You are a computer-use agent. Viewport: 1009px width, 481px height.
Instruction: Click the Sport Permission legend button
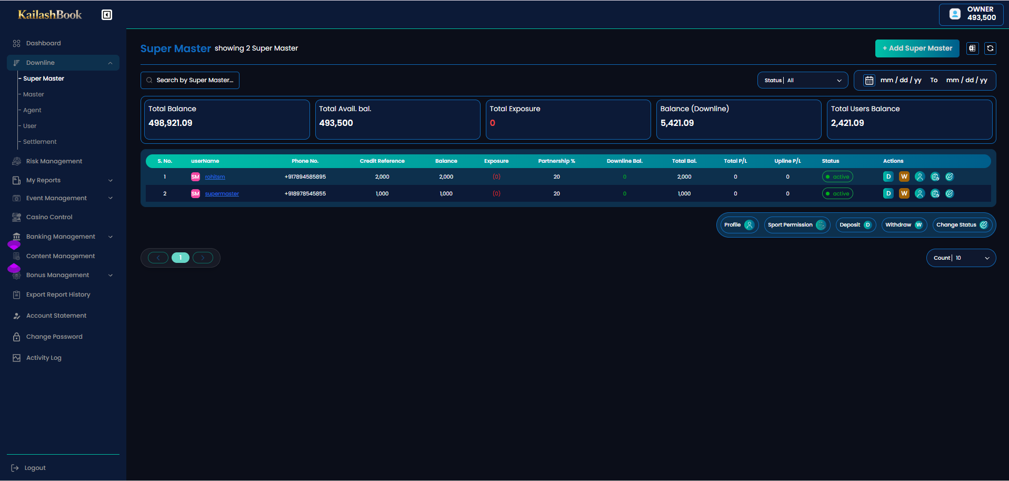click(x=797, y=225)
